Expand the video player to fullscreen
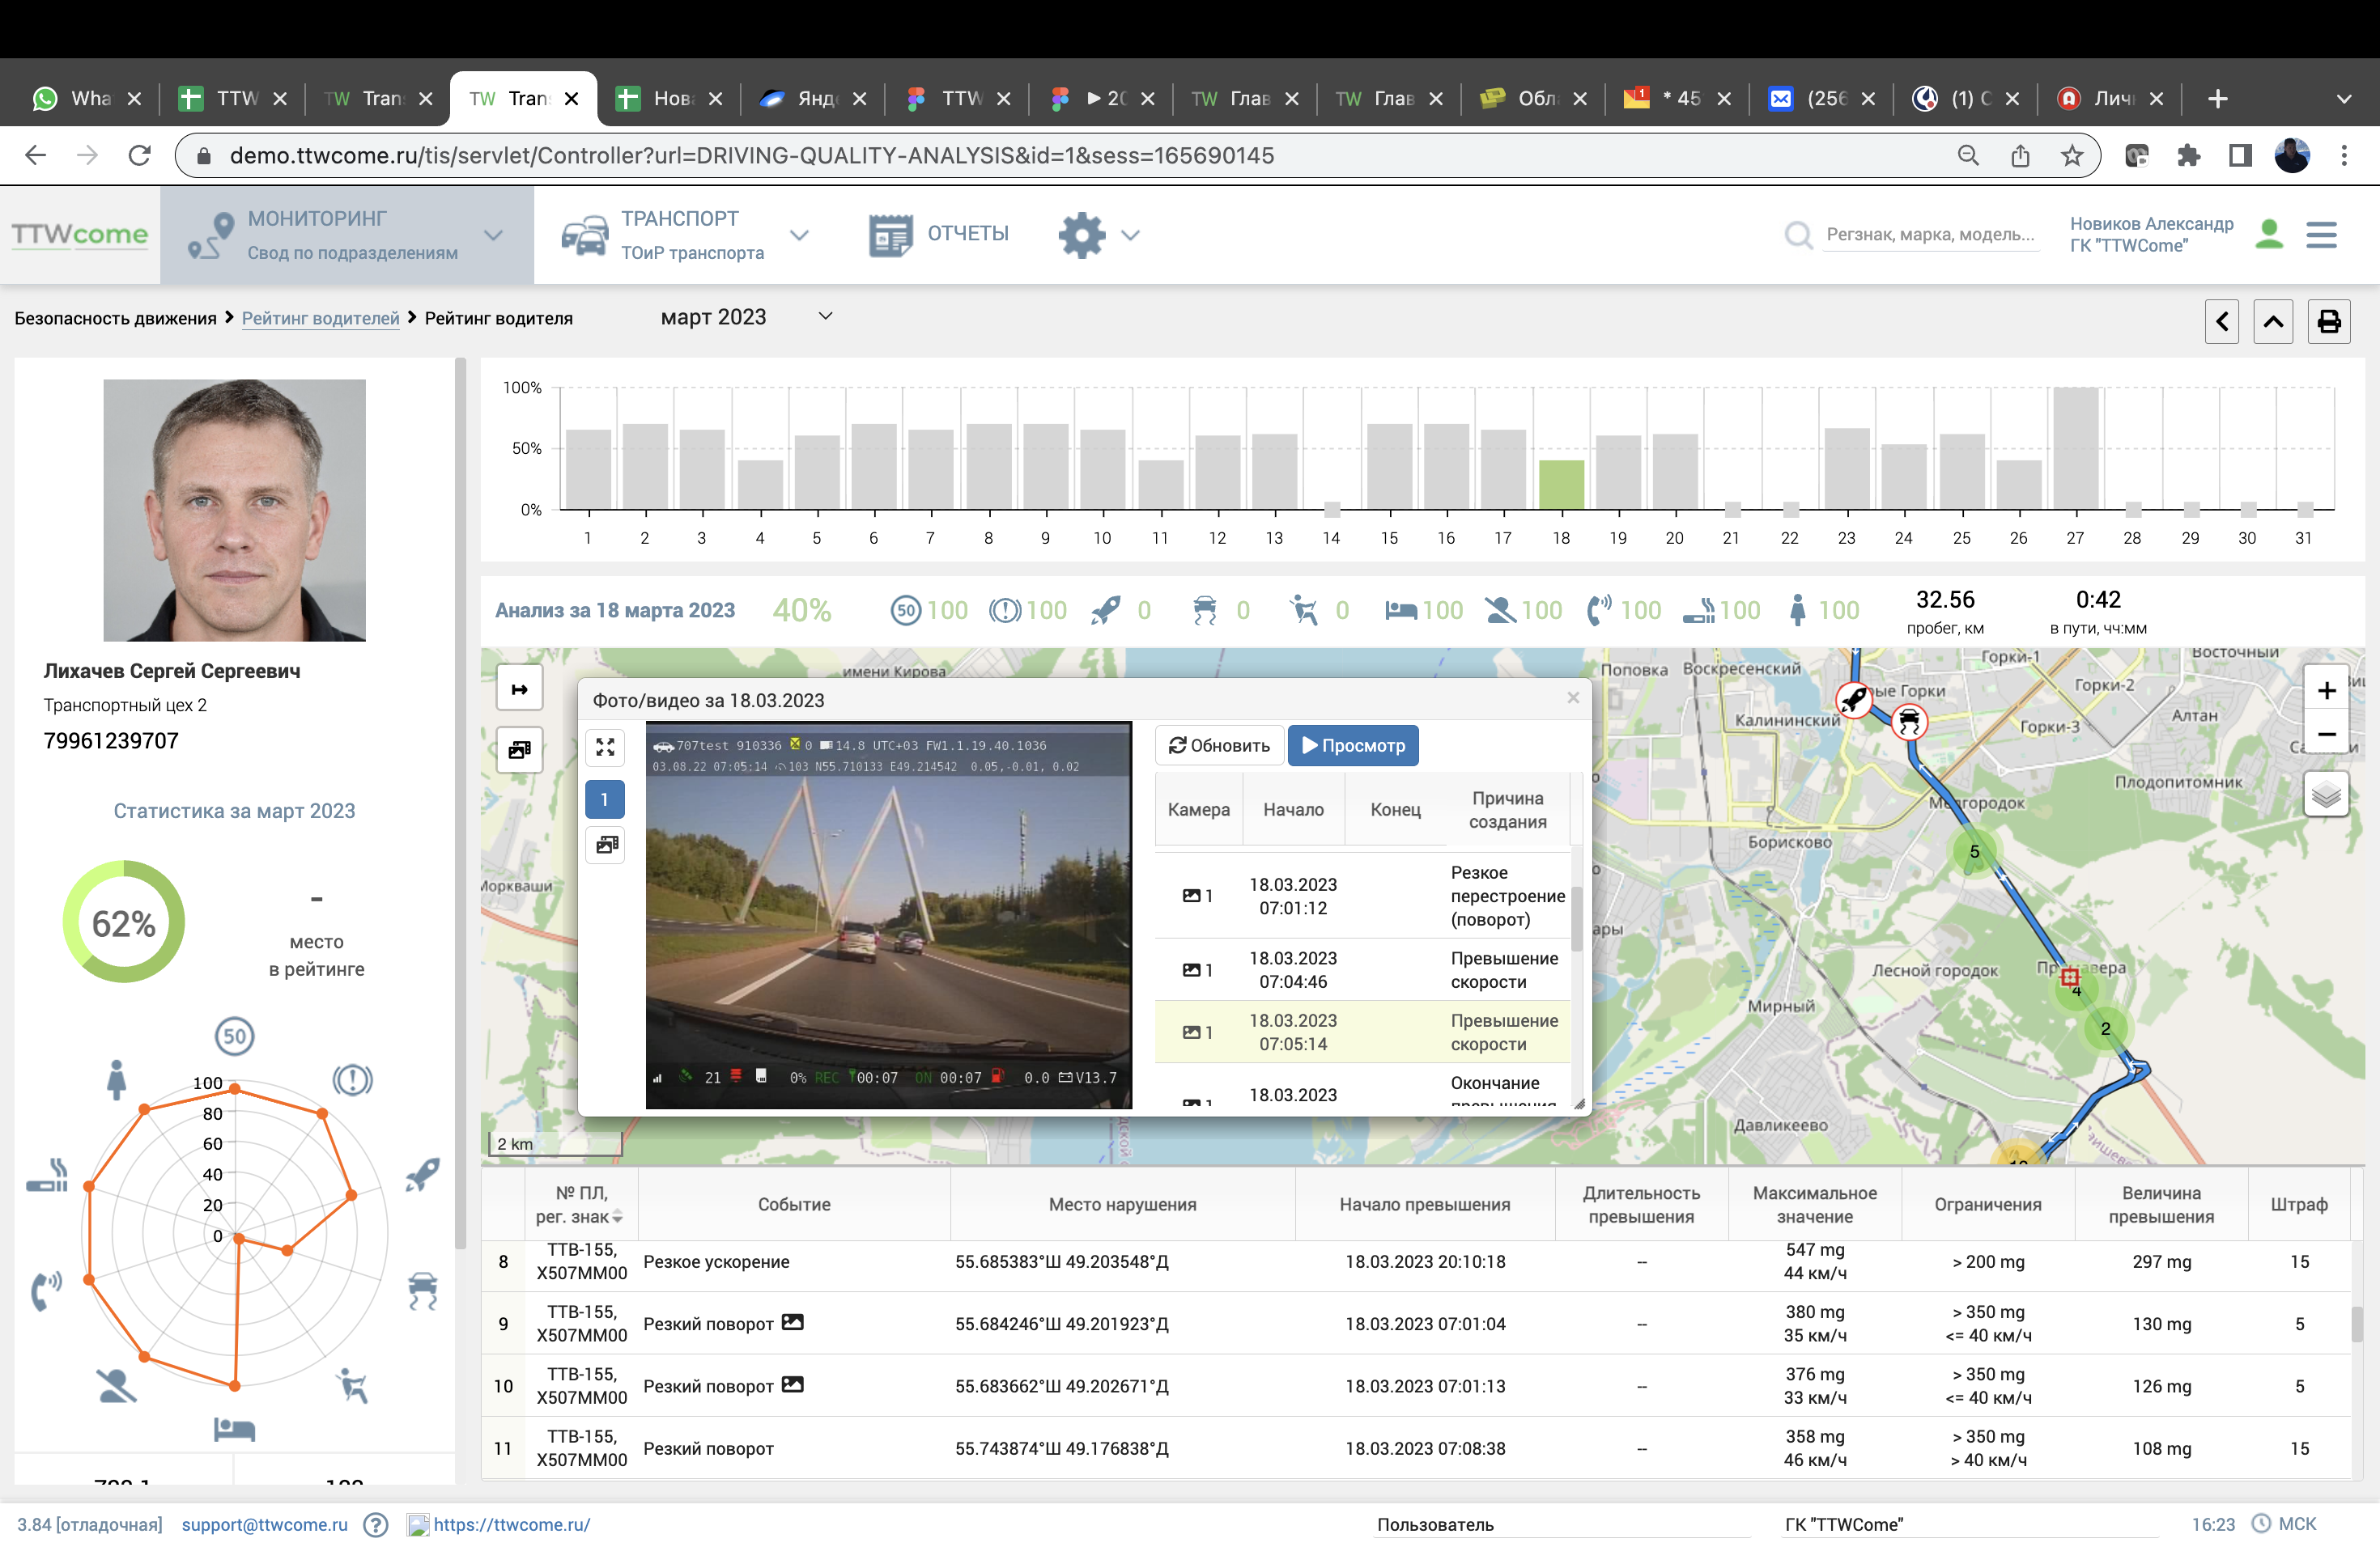This screenshot has width=2380, height=1547. click(605, 747)
